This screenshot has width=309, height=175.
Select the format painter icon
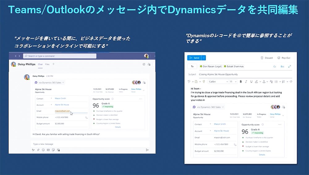tap(204, 82)
